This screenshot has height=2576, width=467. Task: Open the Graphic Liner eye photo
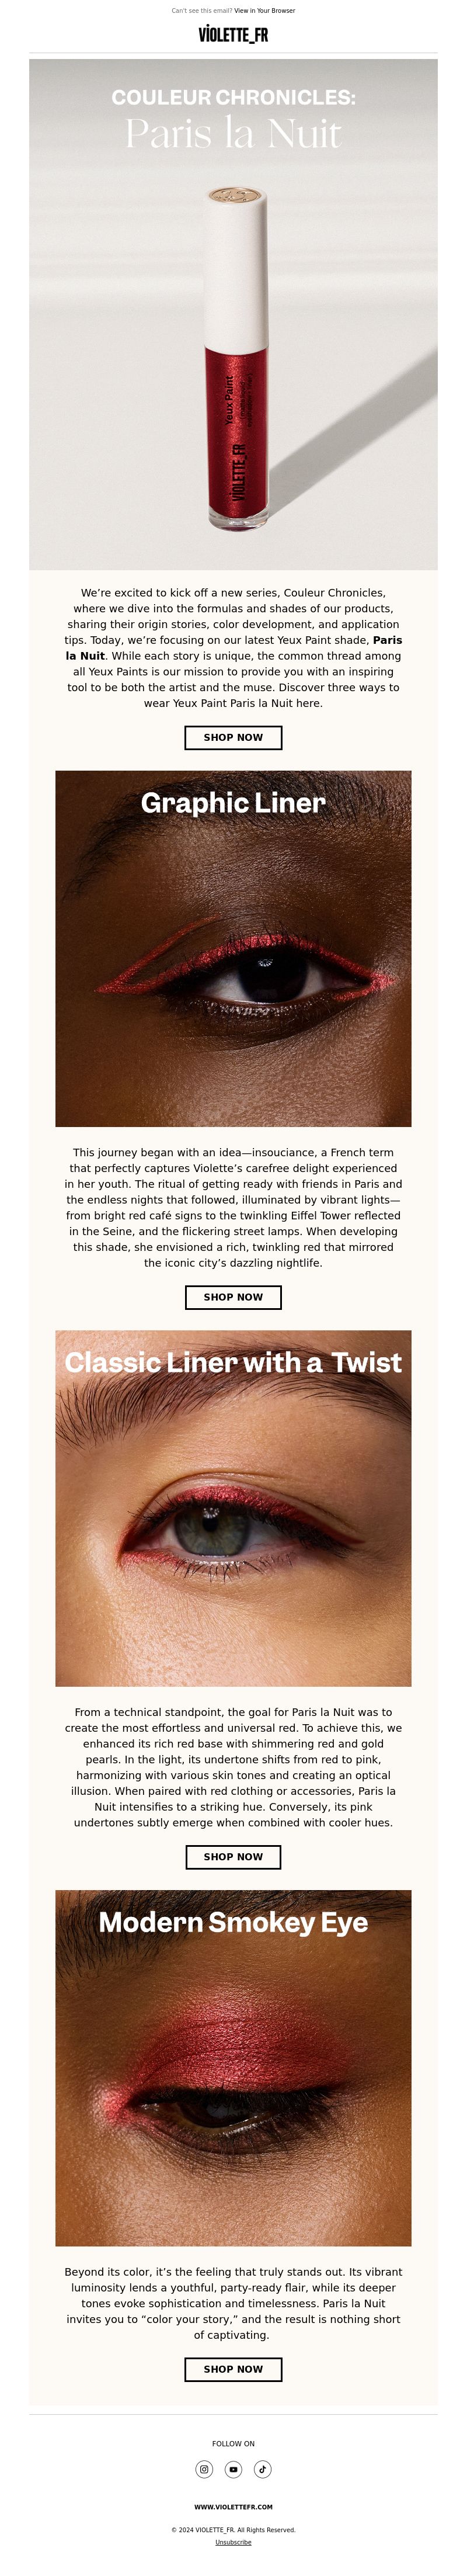pyautogui.click(x=233, y=949)
